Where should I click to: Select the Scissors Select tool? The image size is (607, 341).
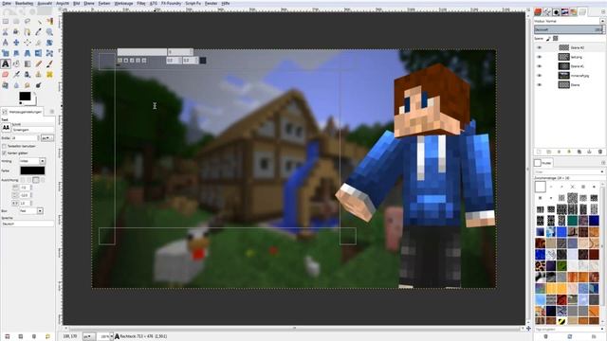(6, 32)
